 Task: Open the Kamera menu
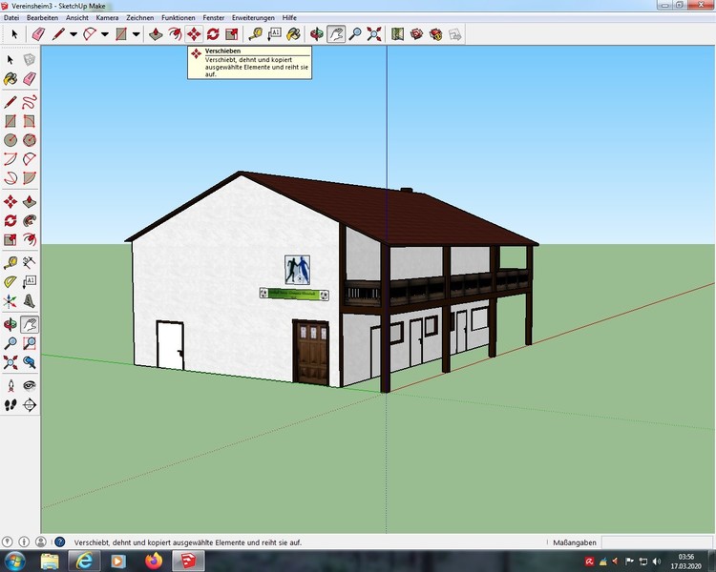click(107, 18)
